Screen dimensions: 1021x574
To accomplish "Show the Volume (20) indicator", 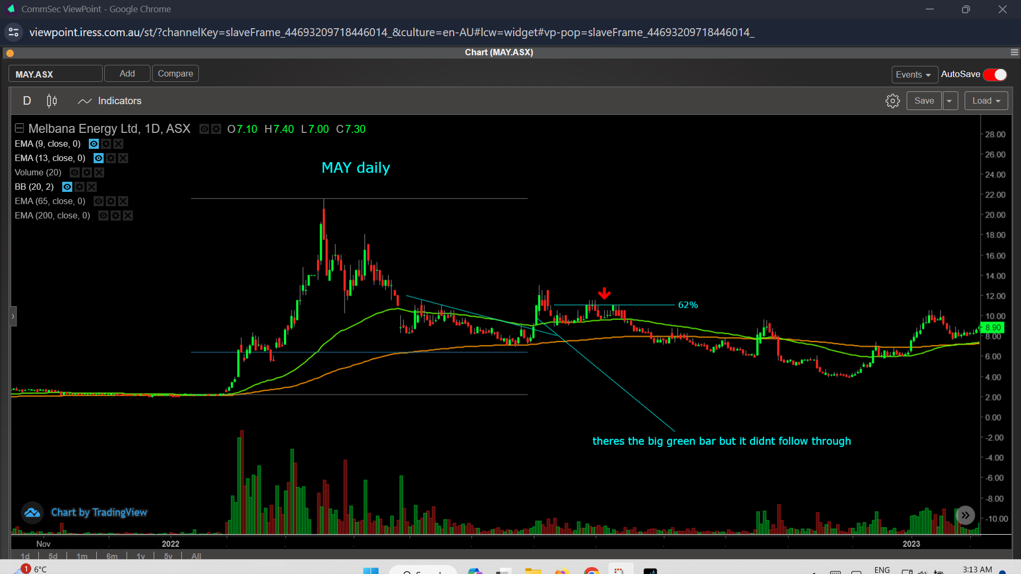I will tap(74, 172).
